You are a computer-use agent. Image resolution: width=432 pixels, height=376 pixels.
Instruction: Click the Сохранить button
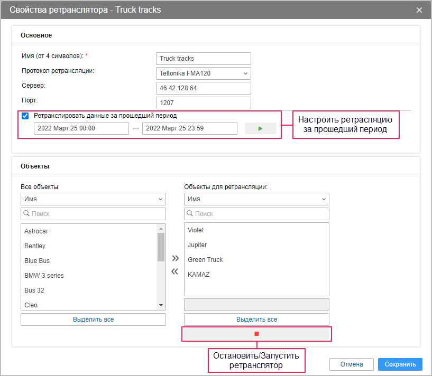point(400,364)
